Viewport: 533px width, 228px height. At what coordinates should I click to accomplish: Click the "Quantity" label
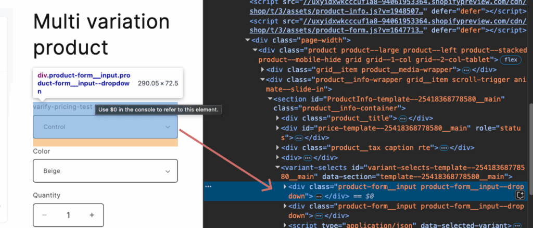click(46, 195)
